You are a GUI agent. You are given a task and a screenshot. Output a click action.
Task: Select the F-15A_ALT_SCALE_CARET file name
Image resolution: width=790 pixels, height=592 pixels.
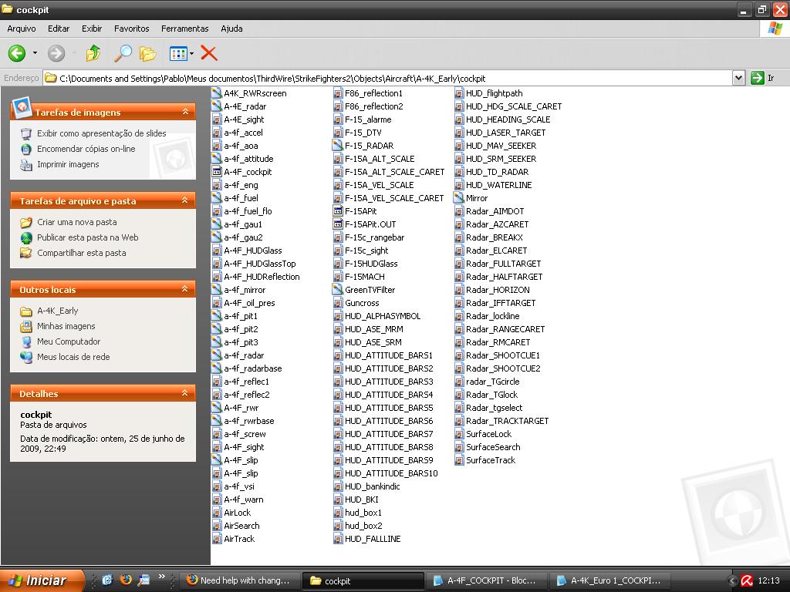pos(394,172)
